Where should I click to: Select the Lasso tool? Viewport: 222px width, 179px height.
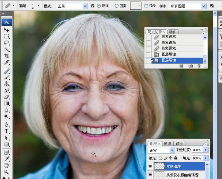coord(6,43)
